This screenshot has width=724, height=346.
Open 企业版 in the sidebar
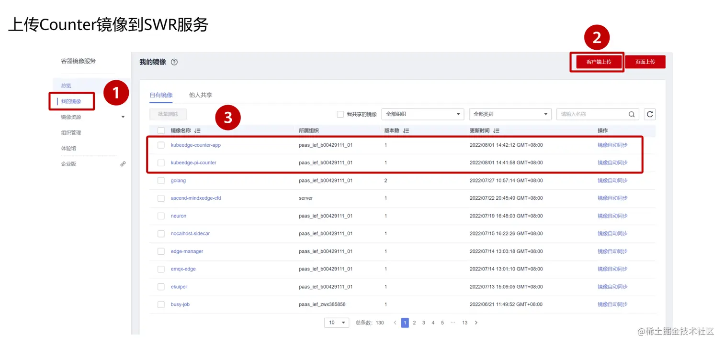point(68,164)
